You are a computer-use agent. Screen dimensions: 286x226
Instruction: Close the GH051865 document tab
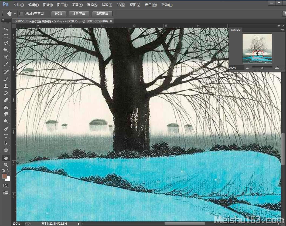[x=111, y=21]
